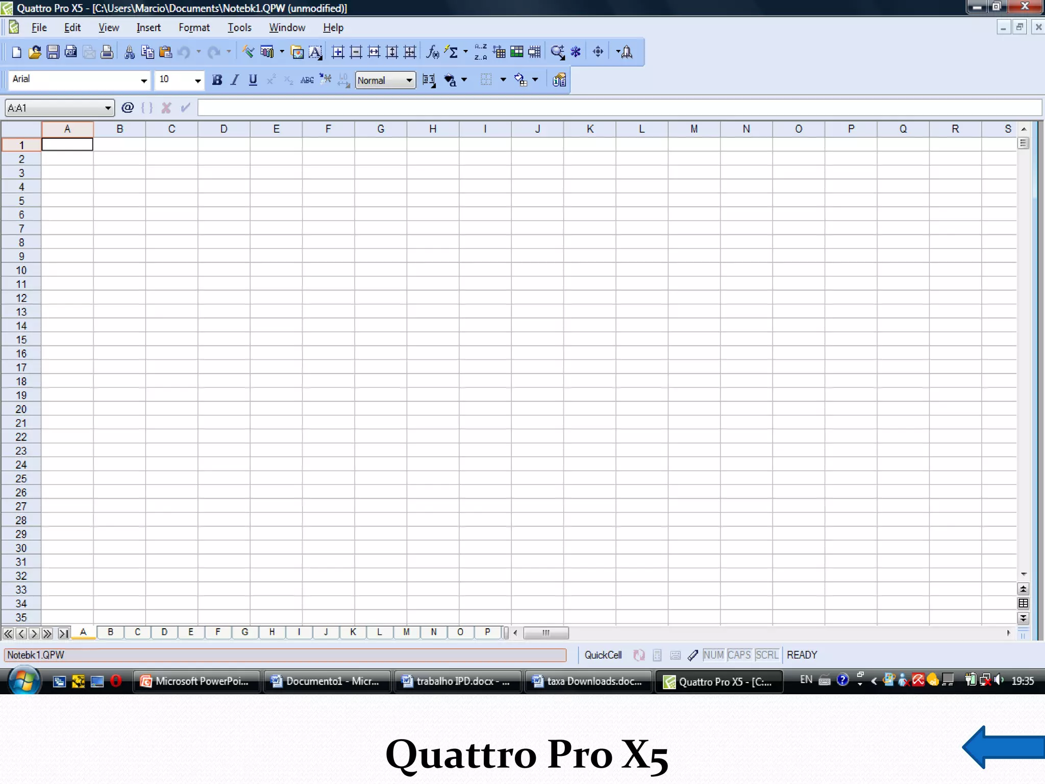1045x784 pixels.
Task: Publish to PDF using the PDF icon
Action: [71, 52]
